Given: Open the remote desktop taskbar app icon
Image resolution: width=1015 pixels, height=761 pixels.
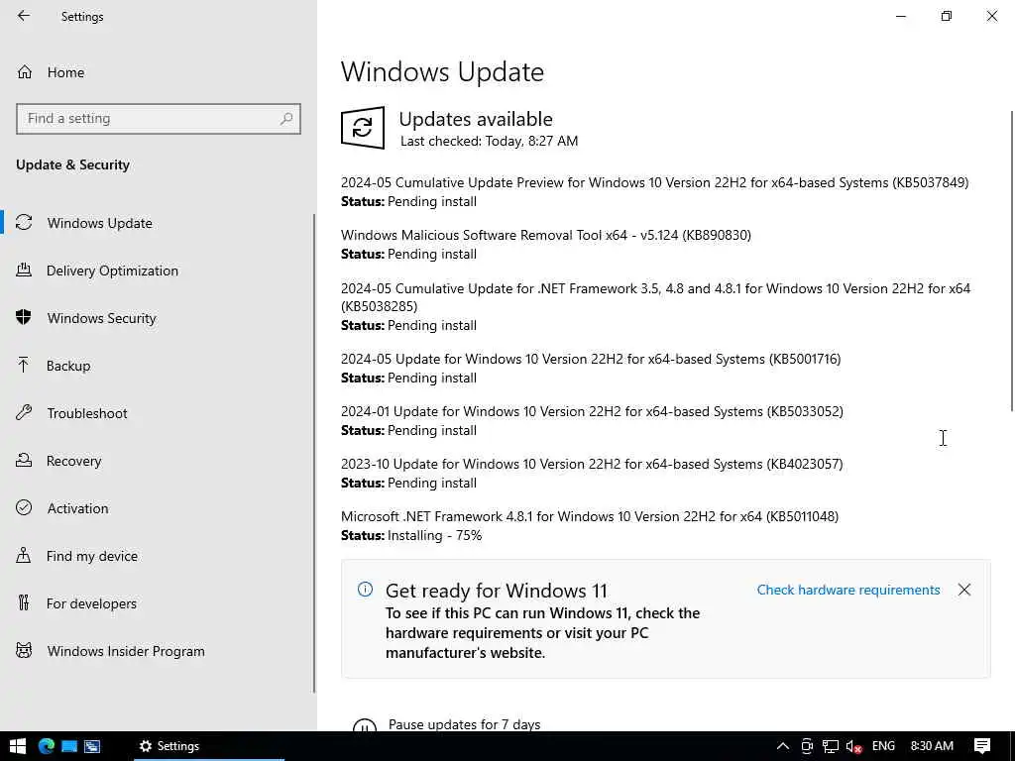Looking at the screenshot, I should (92, 746).
